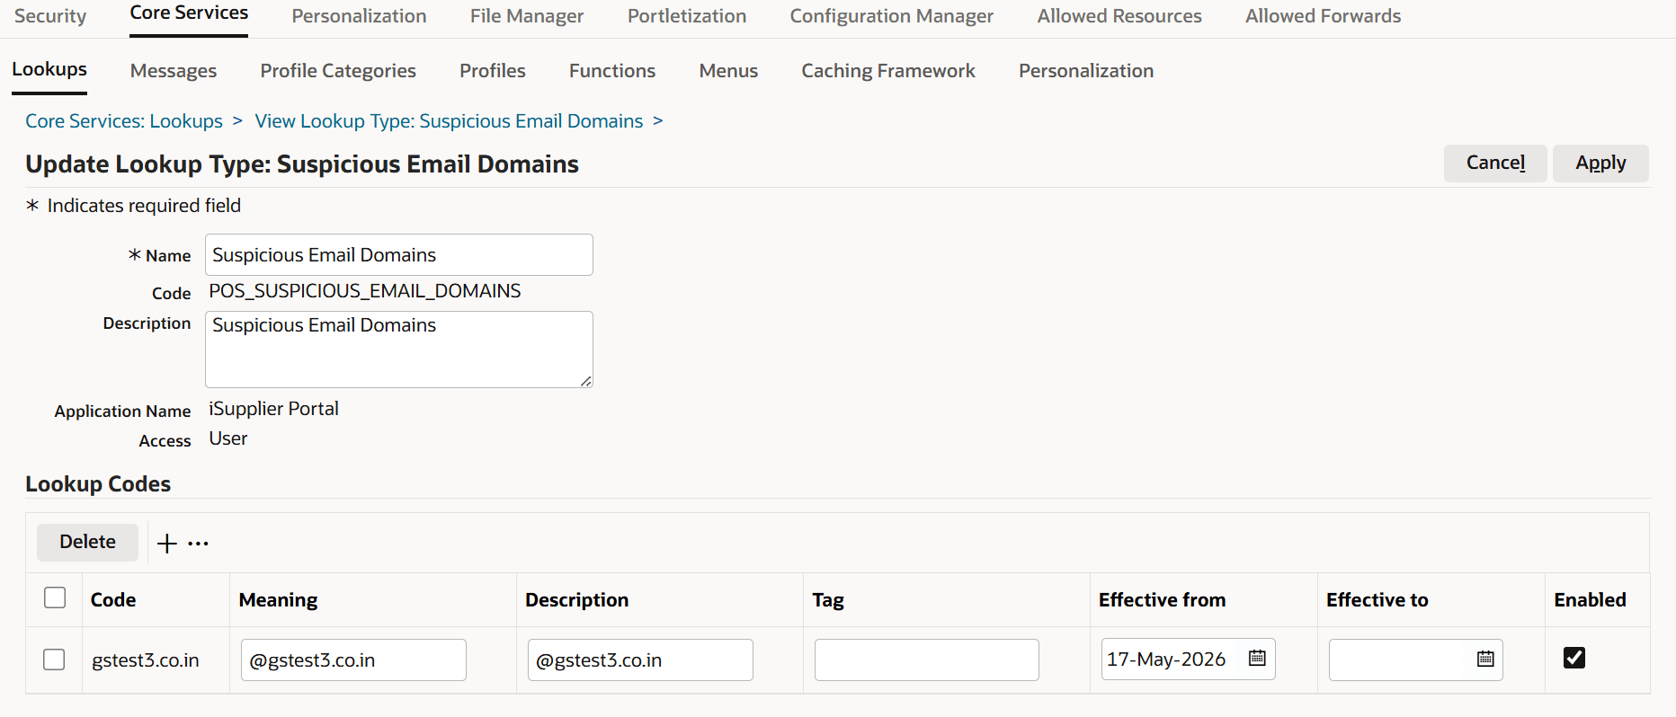This screenshot has height=717, width=1676.
Task: Open the Core Services tab
Action: [x=189, y=13]
